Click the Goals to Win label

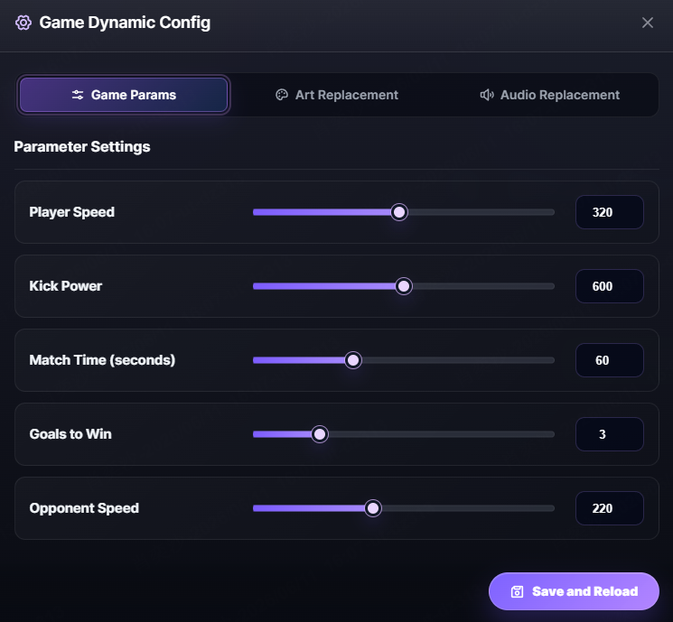pos(70,434)
